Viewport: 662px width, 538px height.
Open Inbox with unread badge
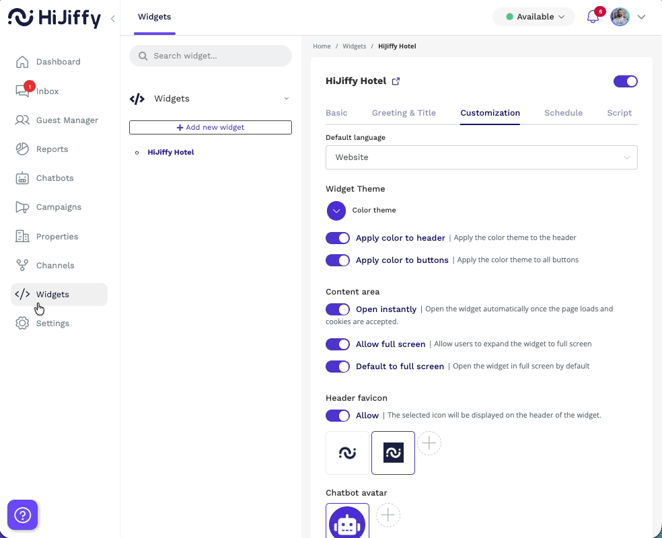pos(23,91)
